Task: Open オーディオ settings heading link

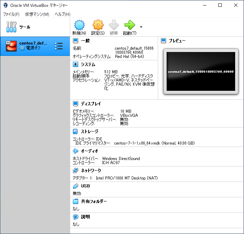Action: 89,151
